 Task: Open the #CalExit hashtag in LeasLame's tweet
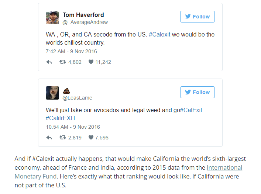tap(191, 110)
